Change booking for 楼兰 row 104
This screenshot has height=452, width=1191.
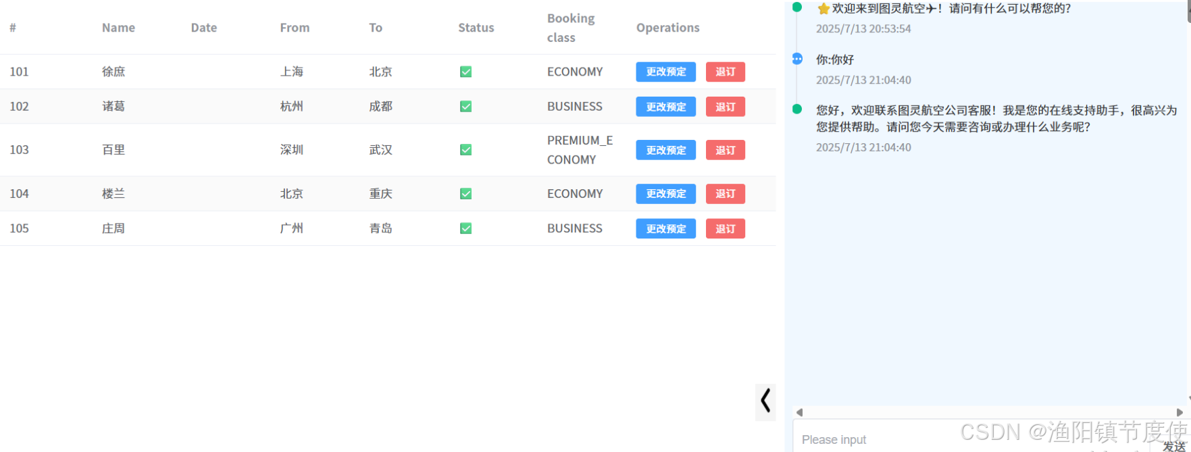point(665,194)
